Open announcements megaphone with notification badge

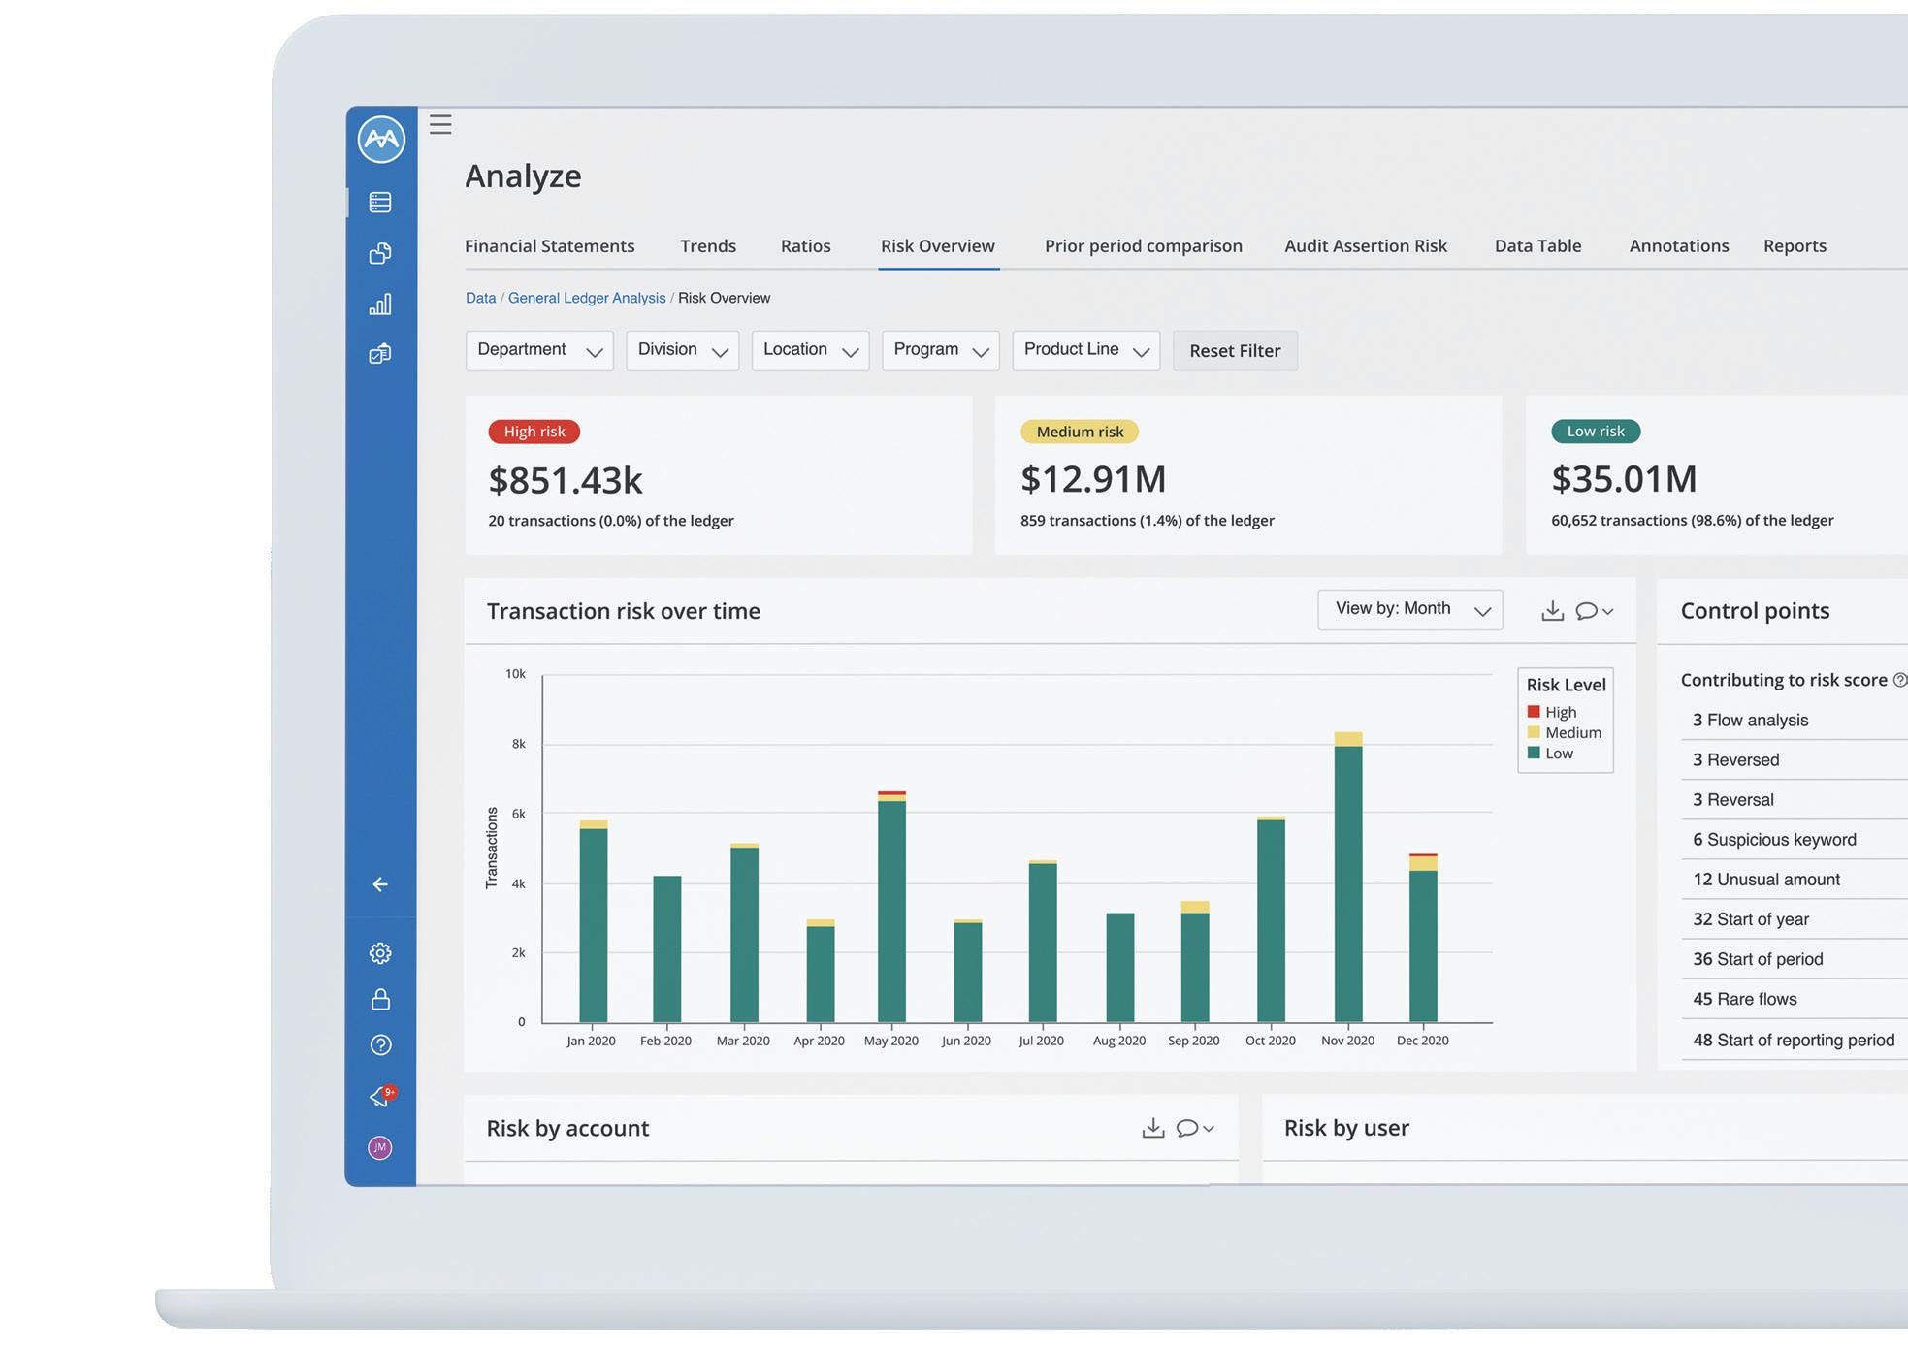(x=380, y=1096)
